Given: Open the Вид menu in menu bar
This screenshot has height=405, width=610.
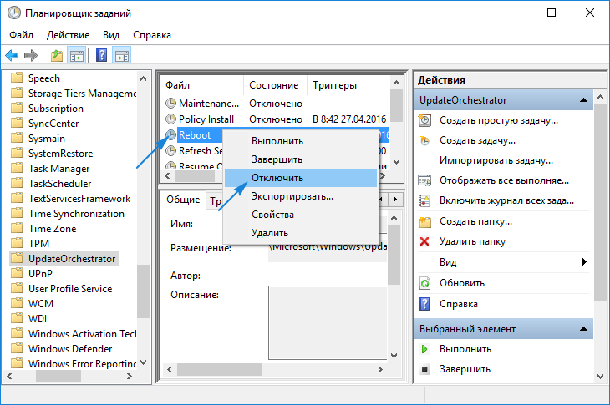Looking at the screenshot, I should pos(111,35).
